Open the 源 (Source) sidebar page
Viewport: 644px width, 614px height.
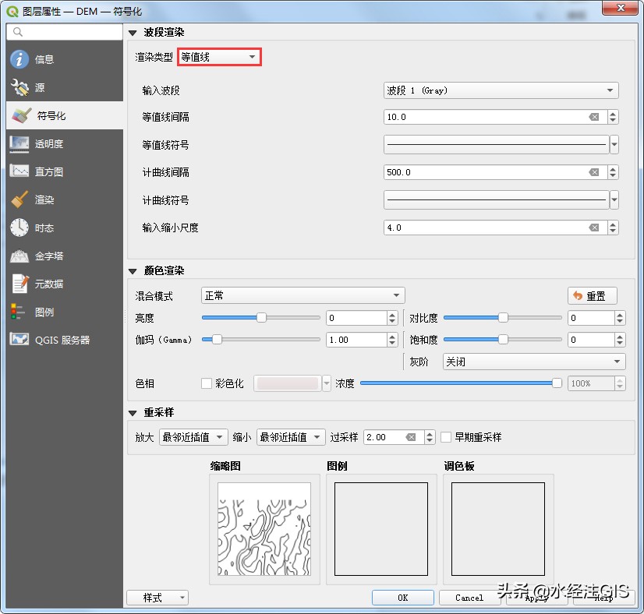[65, 87]
